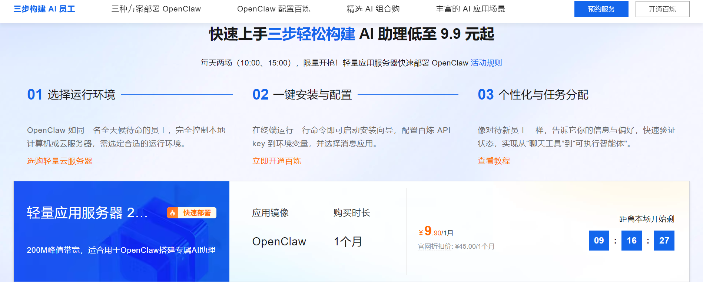Click the ¥9.90/1月 price
This screenshot has width=703, height=282.
436,231
